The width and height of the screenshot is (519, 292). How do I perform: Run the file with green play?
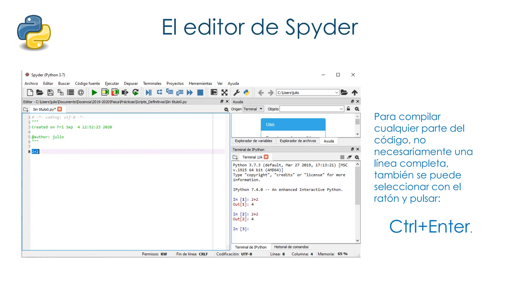tap(94, 93)
